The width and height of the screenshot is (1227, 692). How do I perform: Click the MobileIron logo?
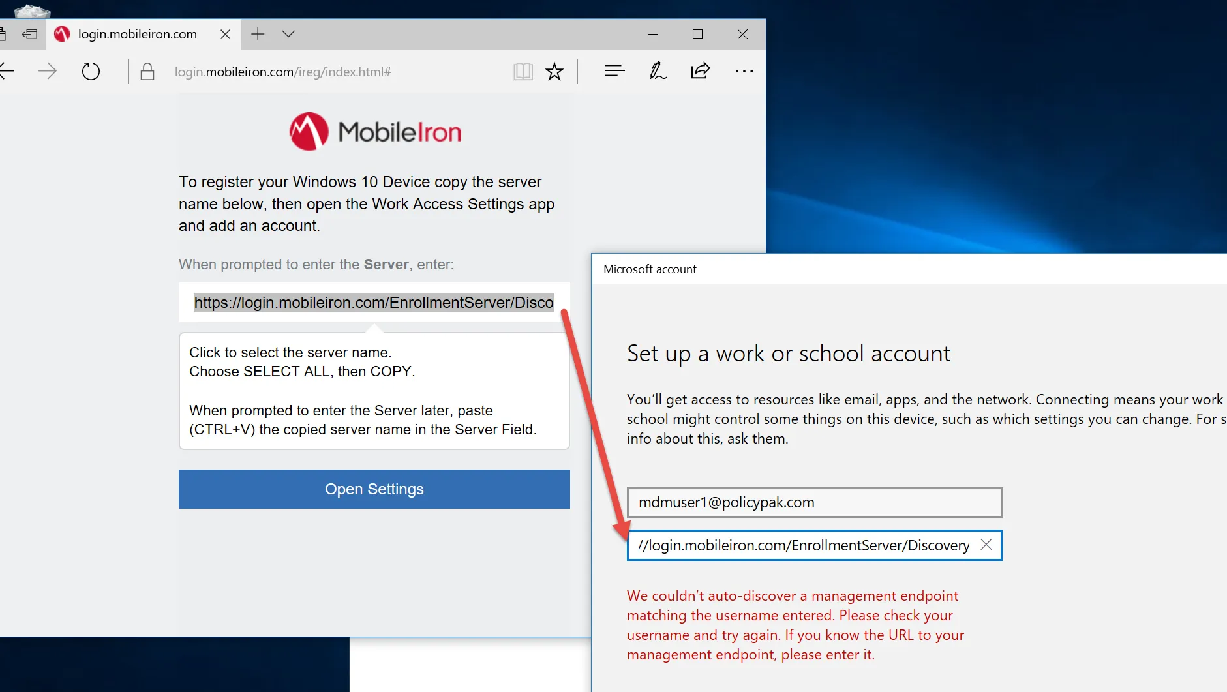(375, 132)
